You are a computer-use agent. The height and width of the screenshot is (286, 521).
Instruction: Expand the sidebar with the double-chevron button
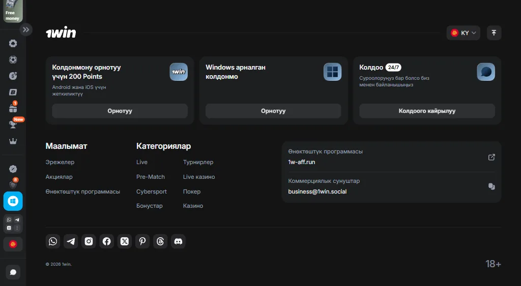point(26,29)
